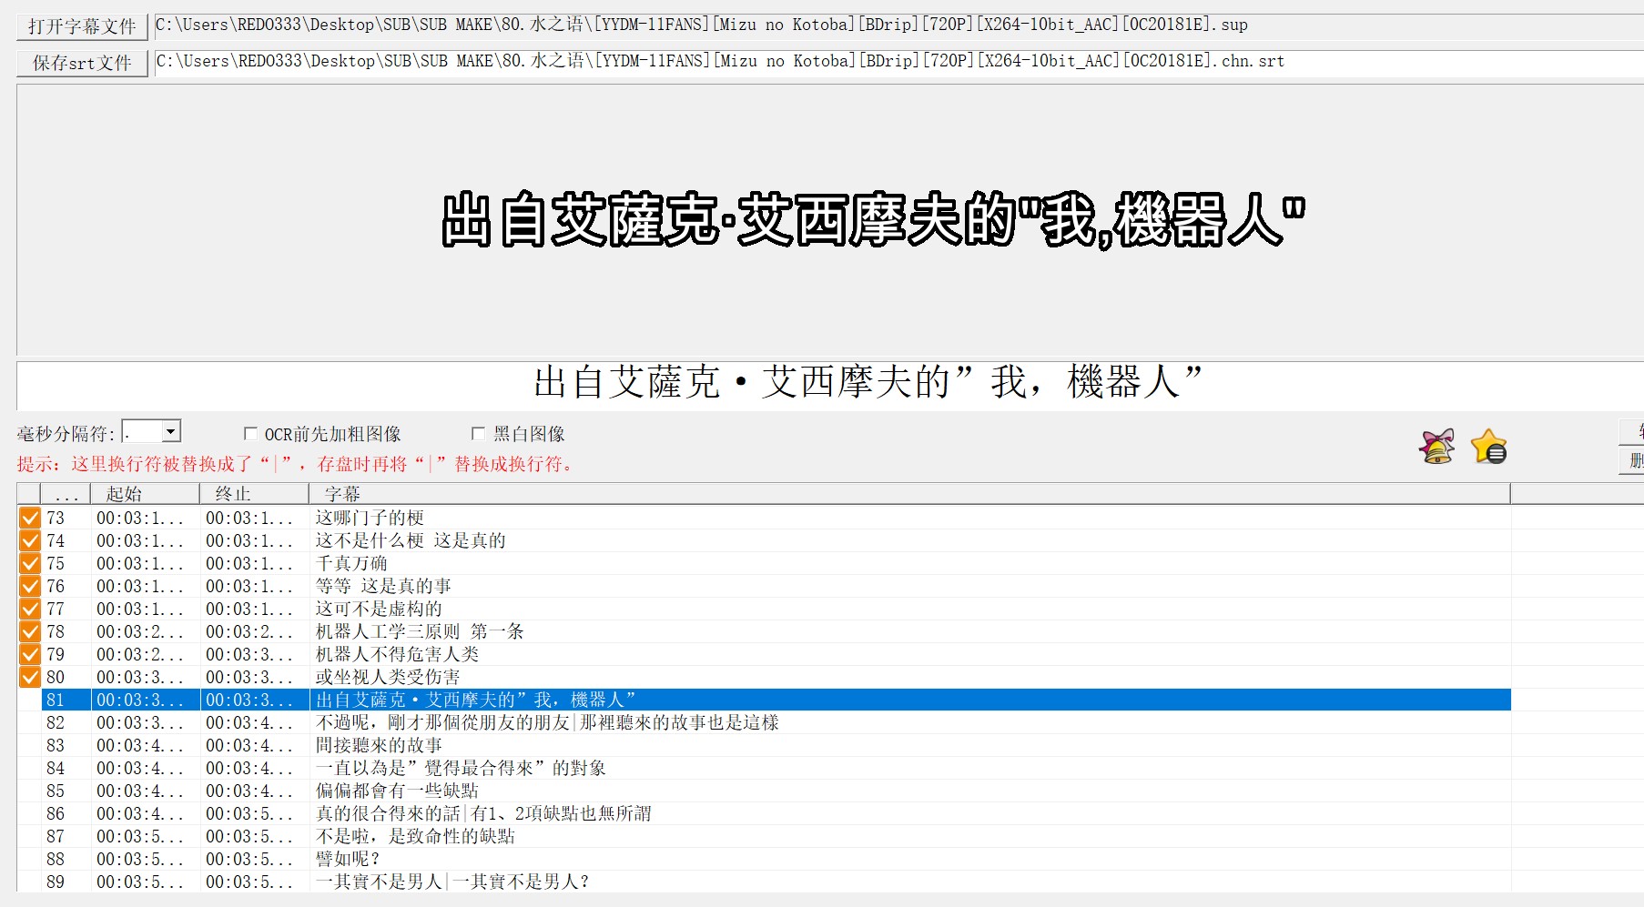Select subtitle text 这哪门子的梗
Viewport: 1644px width, 907px height.
[370, 518]
